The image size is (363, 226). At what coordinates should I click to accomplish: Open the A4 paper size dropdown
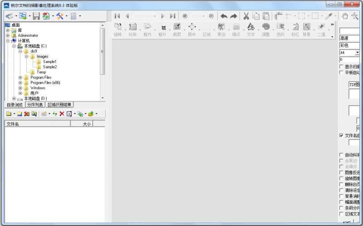click(357, 53)
